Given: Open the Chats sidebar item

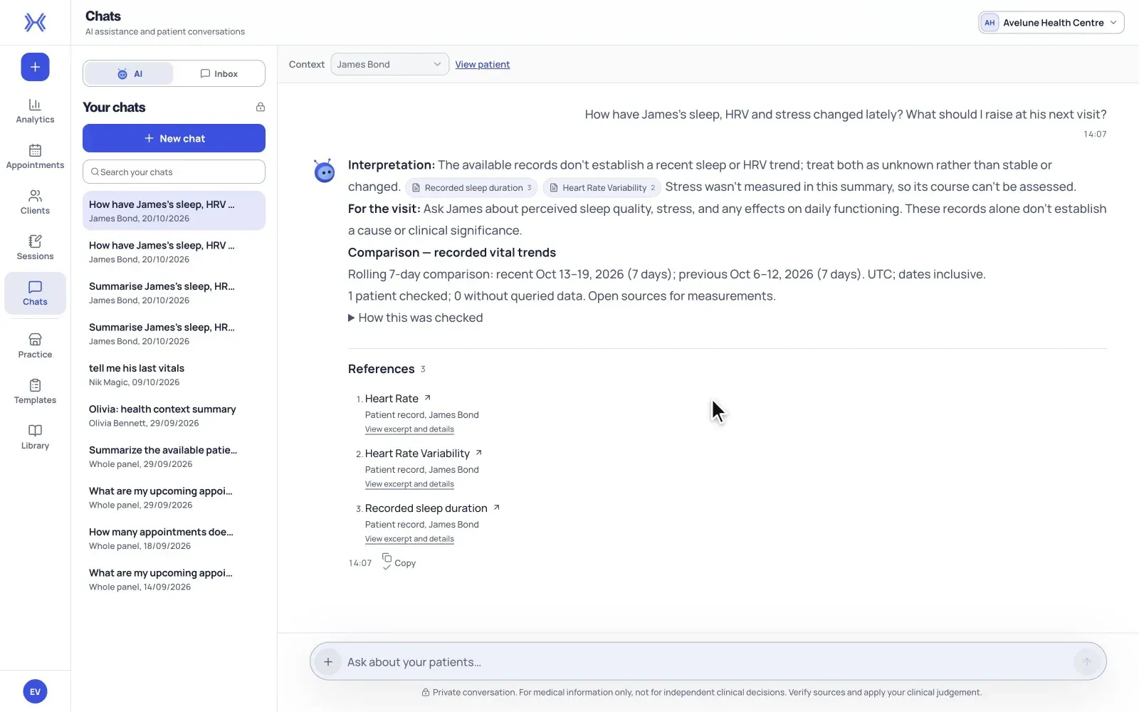Looking at the screenshot, I should pyautogui.click(x=35, y=293).
